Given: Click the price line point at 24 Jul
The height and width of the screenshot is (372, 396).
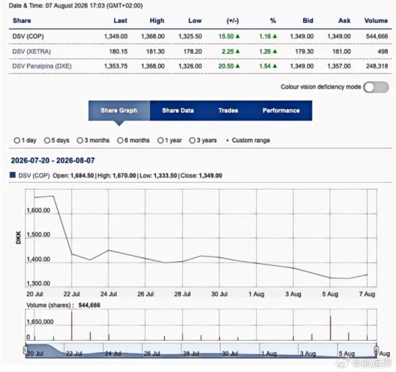Looking at the screenshot, I should point(109,250).
